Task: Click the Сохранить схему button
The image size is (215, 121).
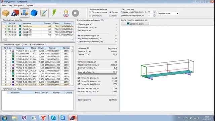Action: tap(135, 24)
